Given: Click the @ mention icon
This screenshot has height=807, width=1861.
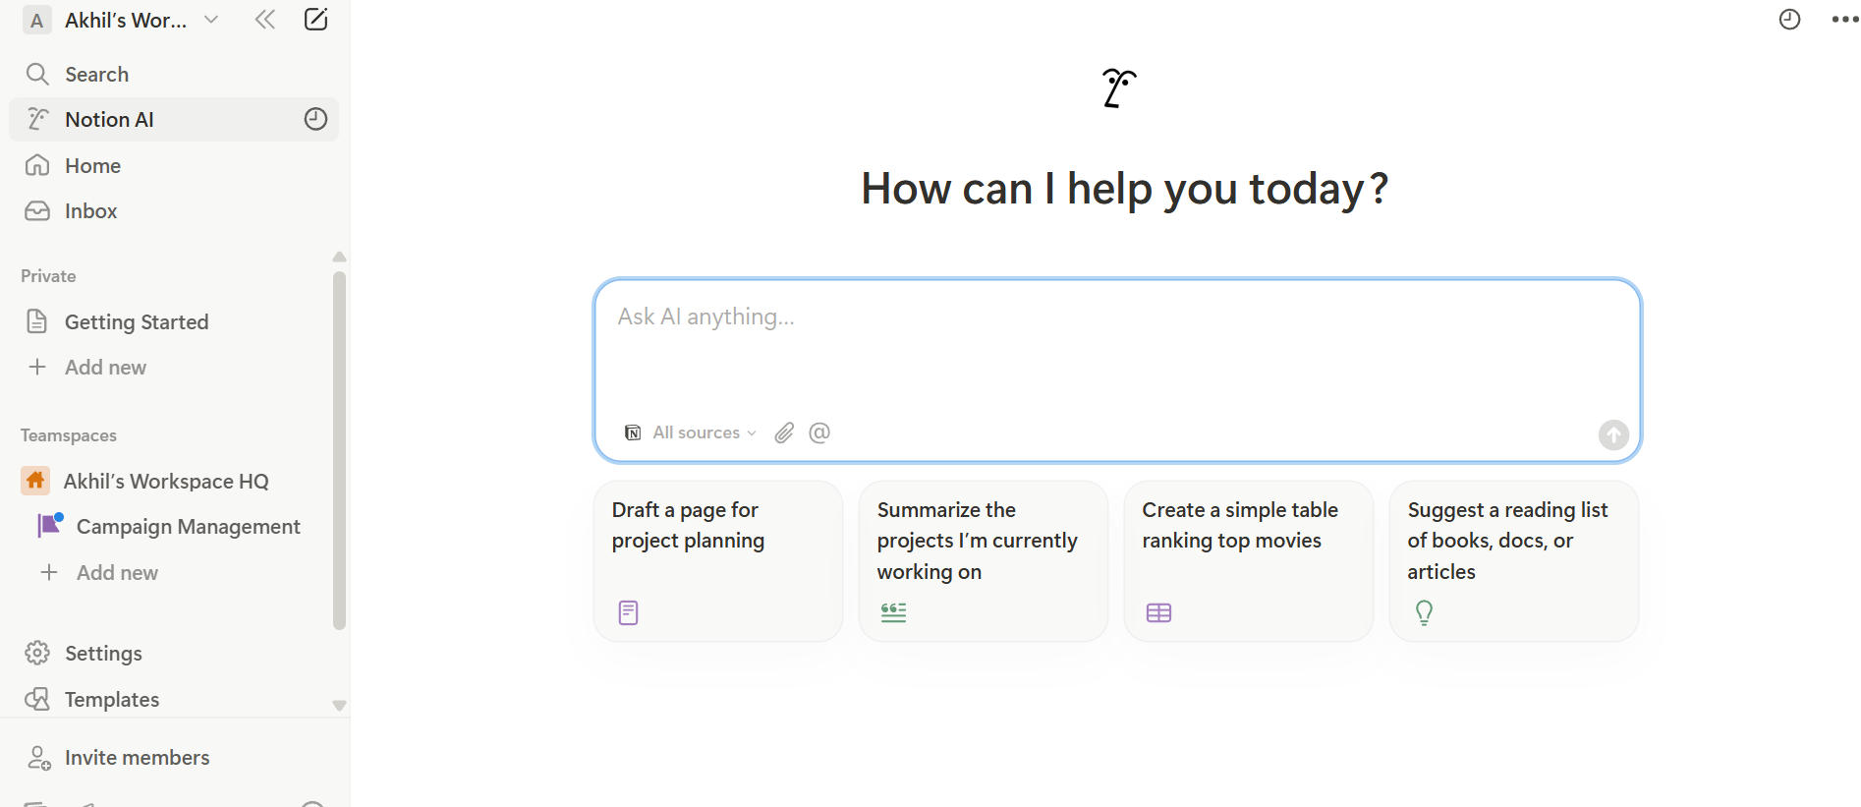Looking at the screenshot, I should [x=819, y=432].
